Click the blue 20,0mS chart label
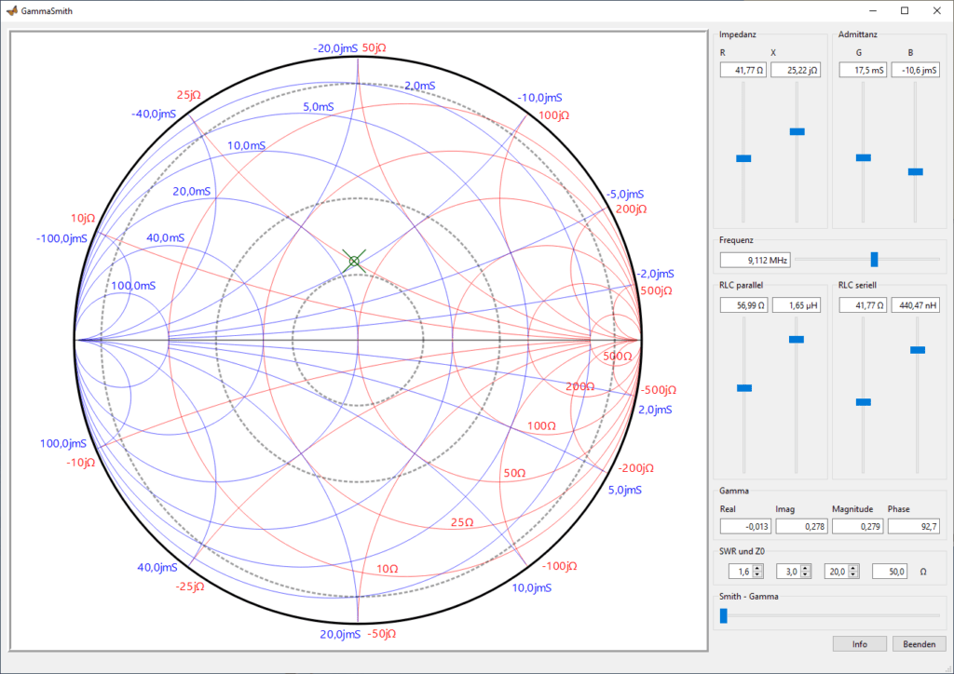Viewport: 954px width, 674px height. [x=192, y=192]
